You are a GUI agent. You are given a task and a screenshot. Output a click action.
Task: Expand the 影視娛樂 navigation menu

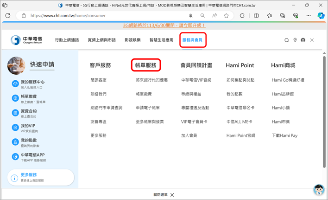click(x=132, y=40)
